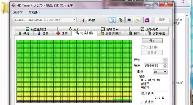Copy screenshot to clipboard icon
Screen dimensions: 193x105
pos(121,20)
